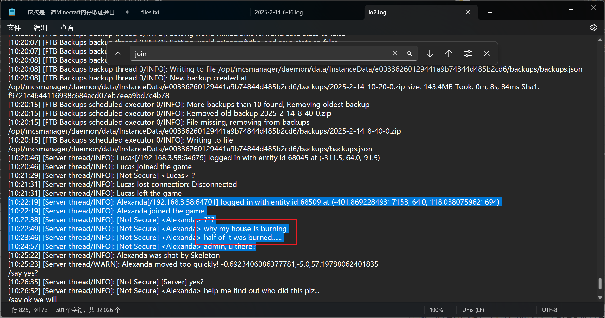Click the line 'Alexanda joined the game'

pyautogui.click(x=106, y=211)
